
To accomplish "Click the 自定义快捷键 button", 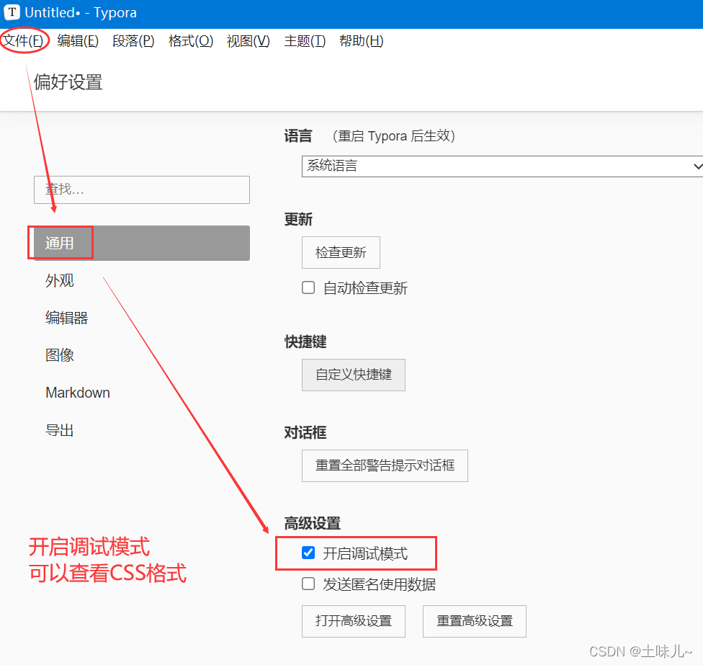I will 353,375.
